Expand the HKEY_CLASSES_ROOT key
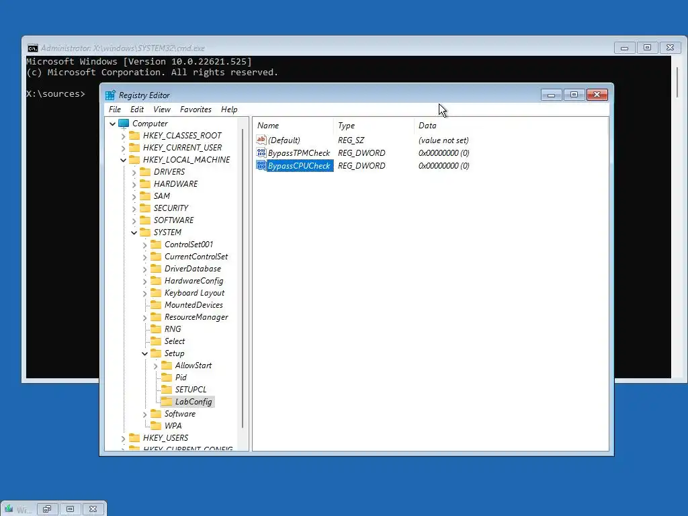688x516 pixels. click(124, 136)
